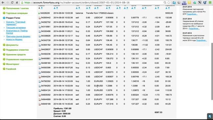
Task: Open order icon for 54265442
Action: (x=39, y=18)
